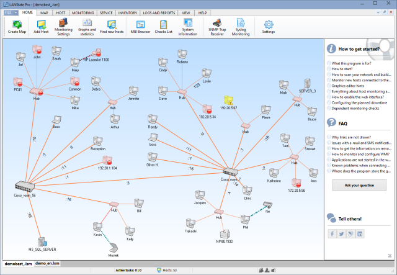Click the Create Map icon
The height and width of the screenshot is (275, 397).
pyautogui.click(x=17, y=25)
